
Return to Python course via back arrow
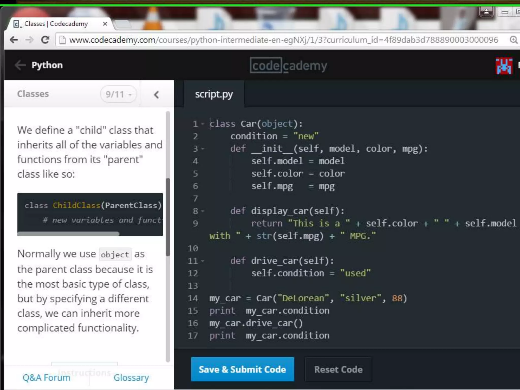click(20, 65)
